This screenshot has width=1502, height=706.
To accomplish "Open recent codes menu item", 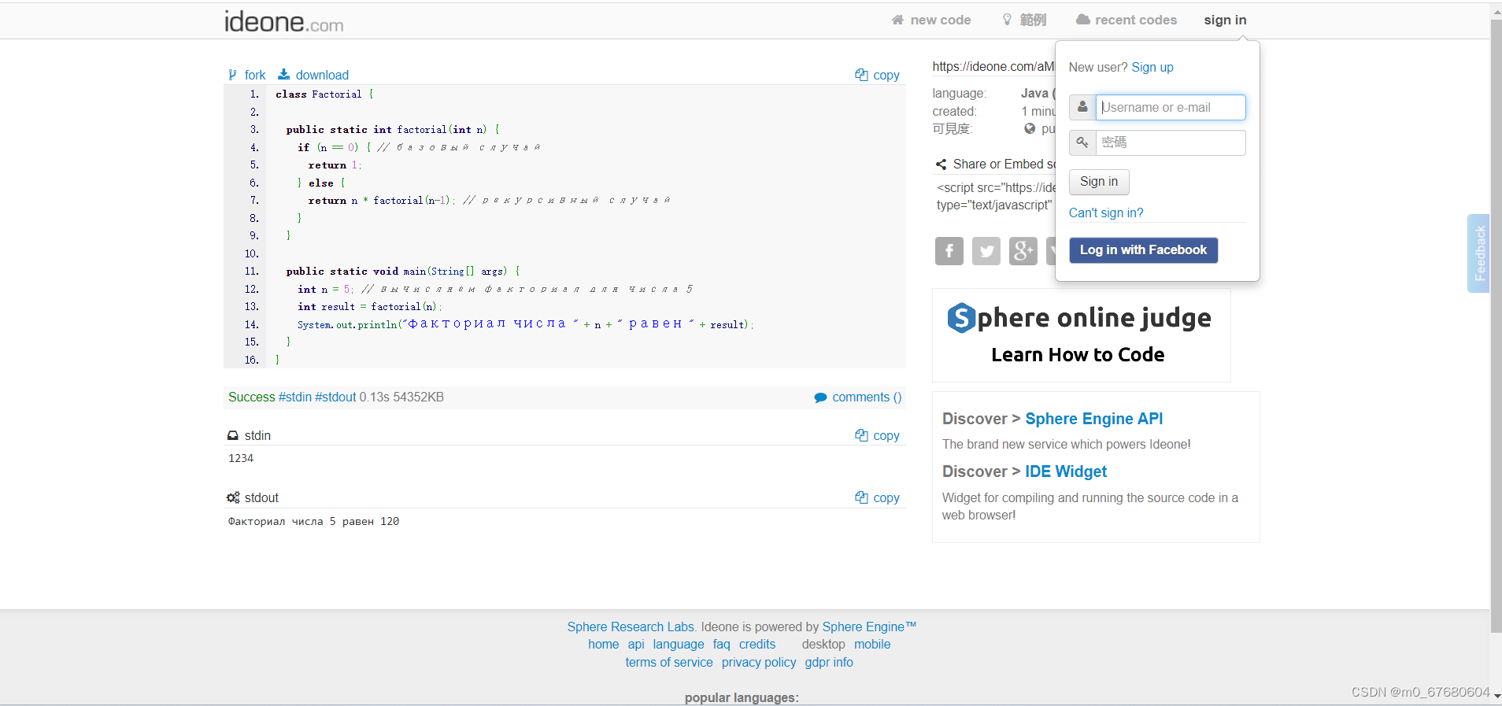I will pyautogui.click(x=1126, y=20).
